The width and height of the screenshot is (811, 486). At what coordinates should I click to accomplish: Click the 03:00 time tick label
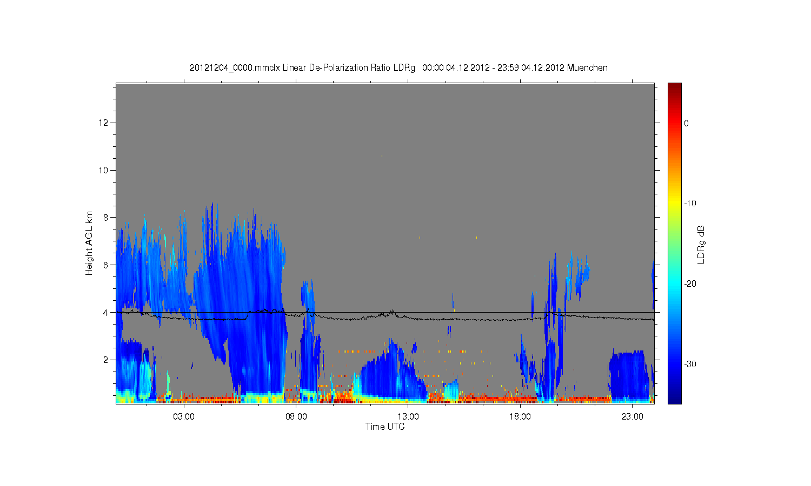tap(184, 417)
